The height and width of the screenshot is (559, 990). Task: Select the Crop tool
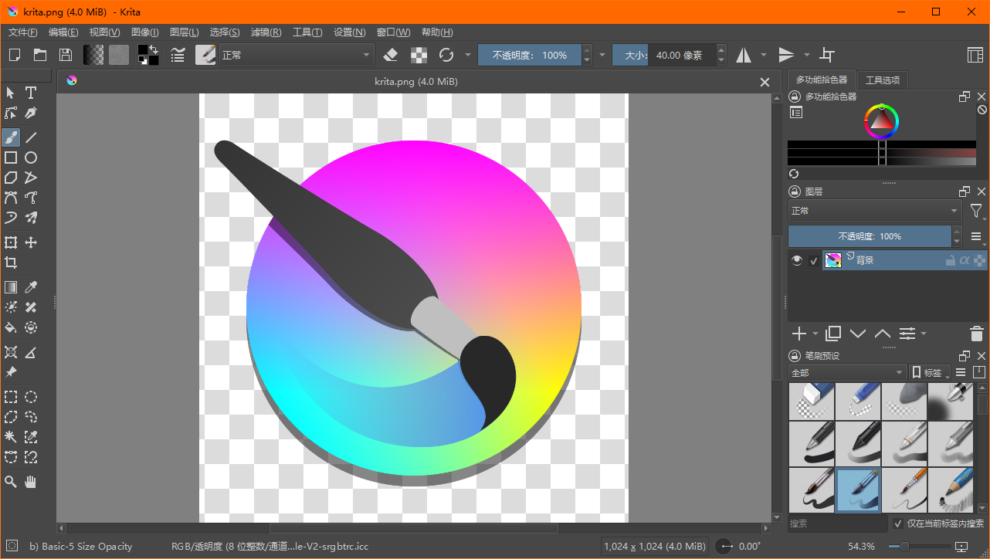11,263
